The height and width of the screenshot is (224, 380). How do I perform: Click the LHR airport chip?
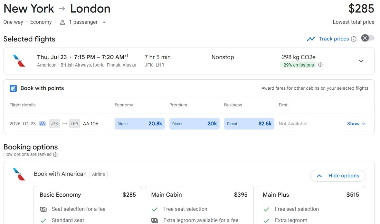[x=74, y=124]
